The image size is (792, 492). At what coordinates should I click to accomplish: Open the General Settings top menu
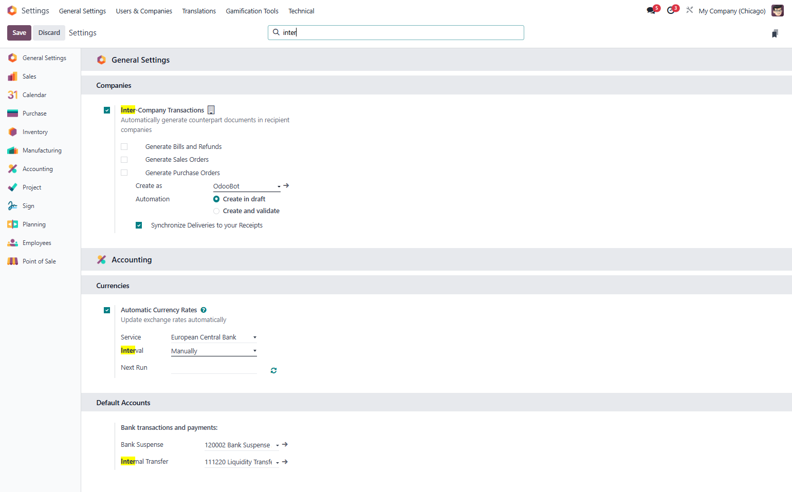tap(82, 11)
